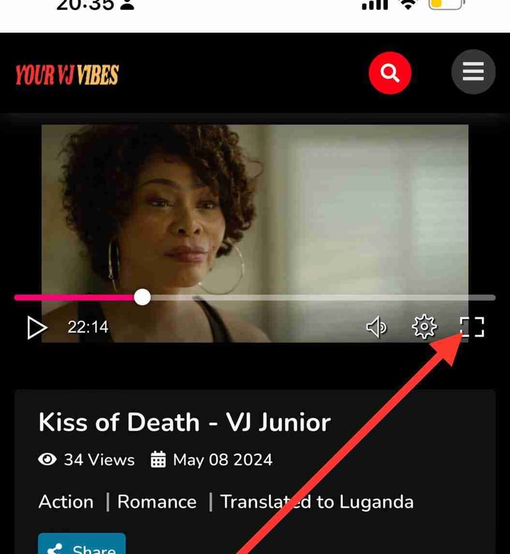
Task: Share this movie
Action: [82, 544]
